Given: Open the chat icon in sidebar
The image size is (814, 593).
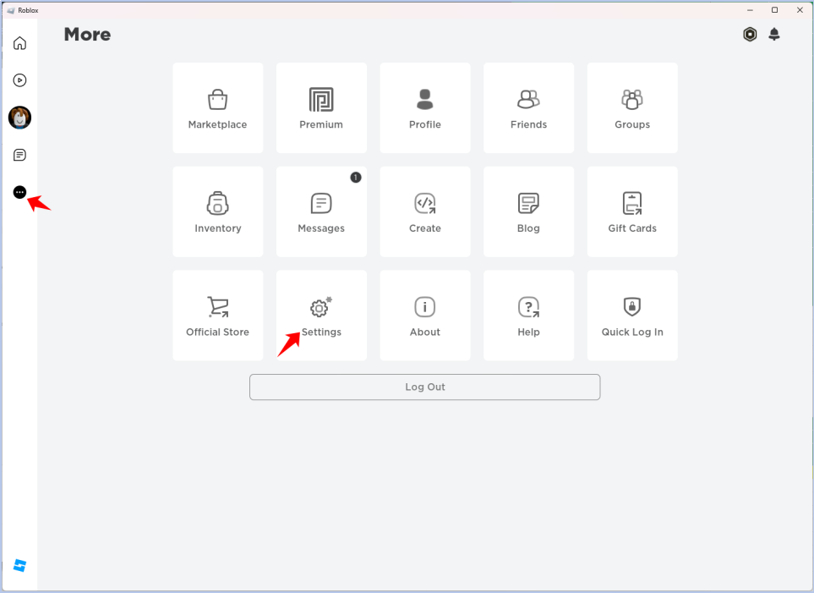Looking at the screenshot, I should [19, 155].
